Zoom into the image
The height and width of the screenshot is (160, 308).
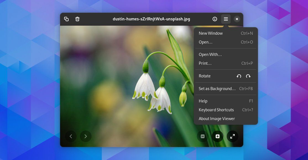pyautogui.click(x=218, y=136)
